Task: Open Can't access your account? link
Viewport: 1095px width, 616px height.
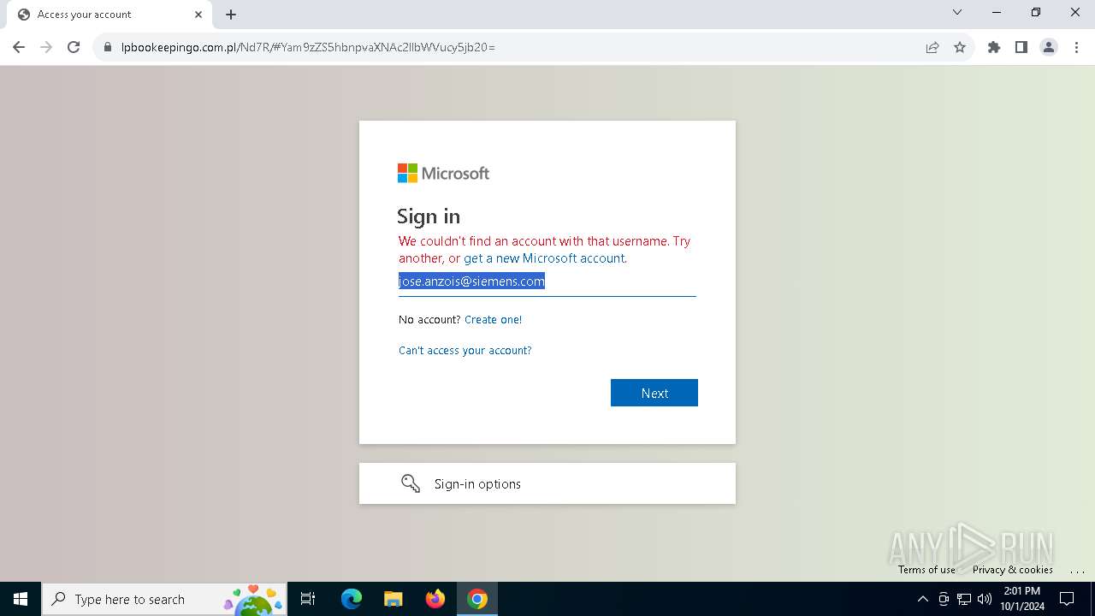Action: (x=465, y=350)
